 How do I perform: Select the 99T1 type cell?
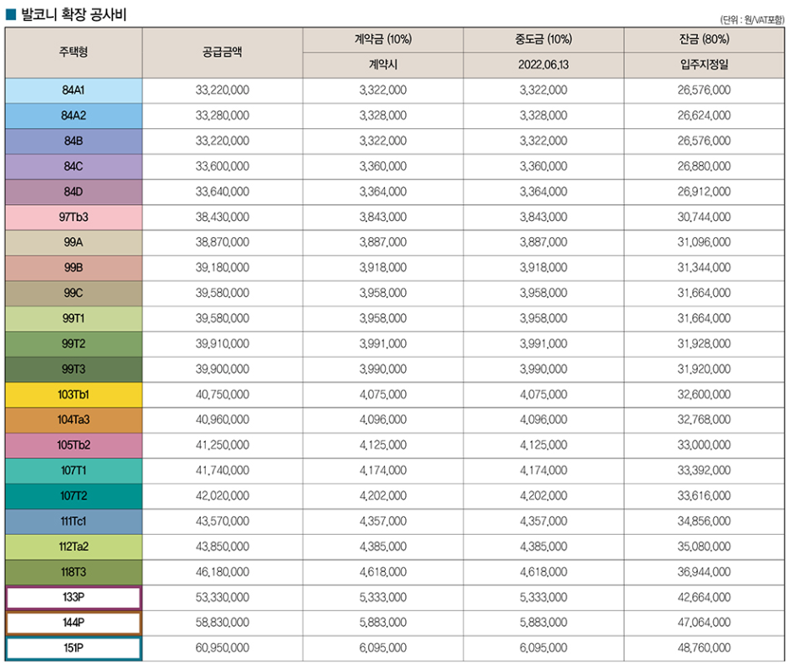tap(73, 319)
